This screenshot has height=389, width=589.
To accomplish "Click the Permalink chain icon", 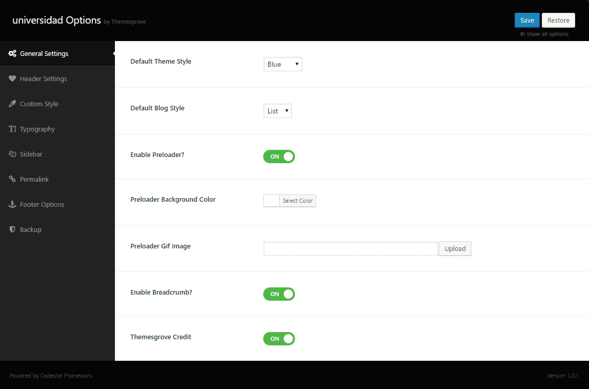I will pos(12,179).
